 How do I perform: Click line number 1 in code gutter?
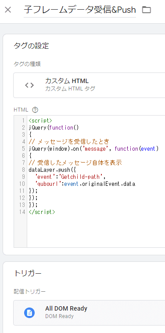[x=23, y=121]
